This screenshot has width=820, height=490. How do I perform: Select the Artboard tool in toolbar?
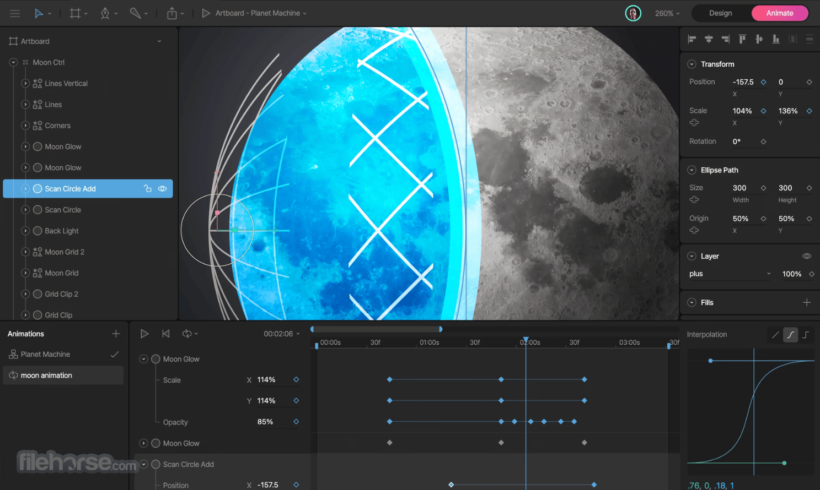coord(75,13)
